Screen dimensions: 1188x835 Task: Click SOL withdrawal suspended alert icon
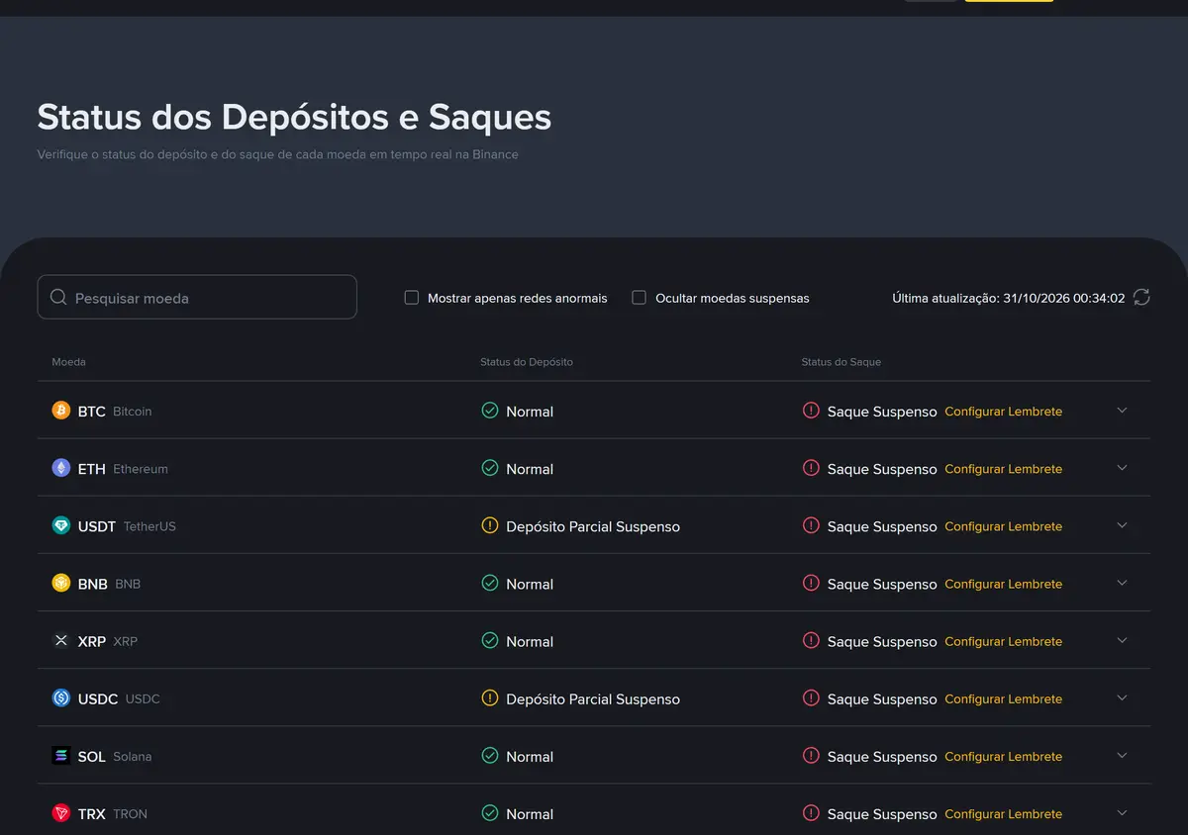point(811,755)
